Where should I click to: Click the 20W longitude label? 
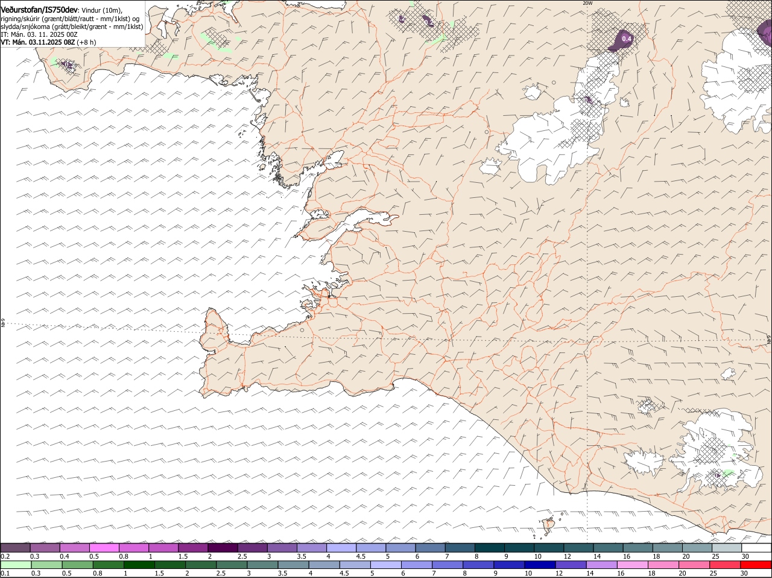(588, 3)
